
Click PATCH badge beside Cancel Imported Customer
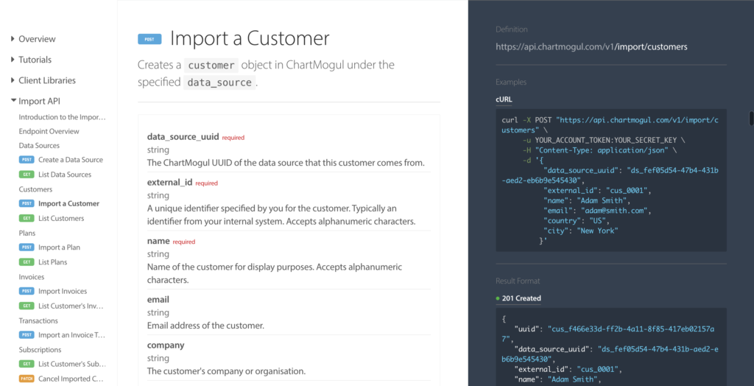[27, 379]
